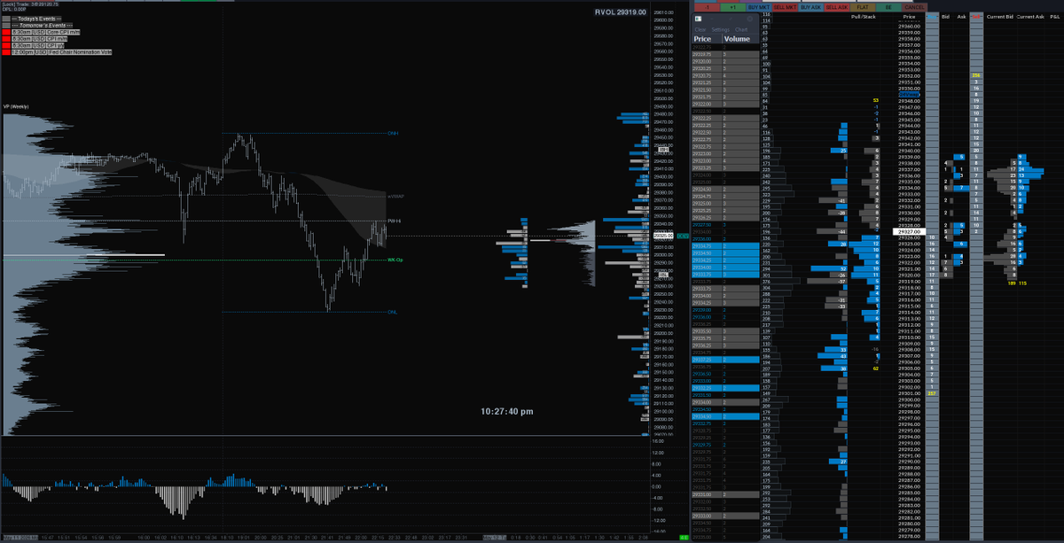
Task: Click the Price column header in time and sales
Action: tap(702, 39)
